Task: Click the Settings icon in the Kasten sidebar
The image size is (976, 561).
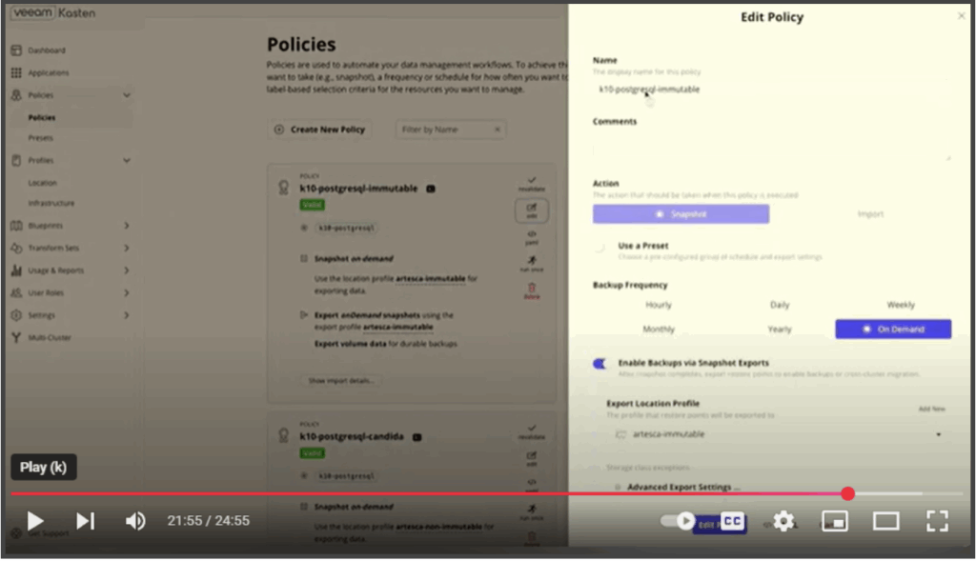Action: (x=16, y=315)
